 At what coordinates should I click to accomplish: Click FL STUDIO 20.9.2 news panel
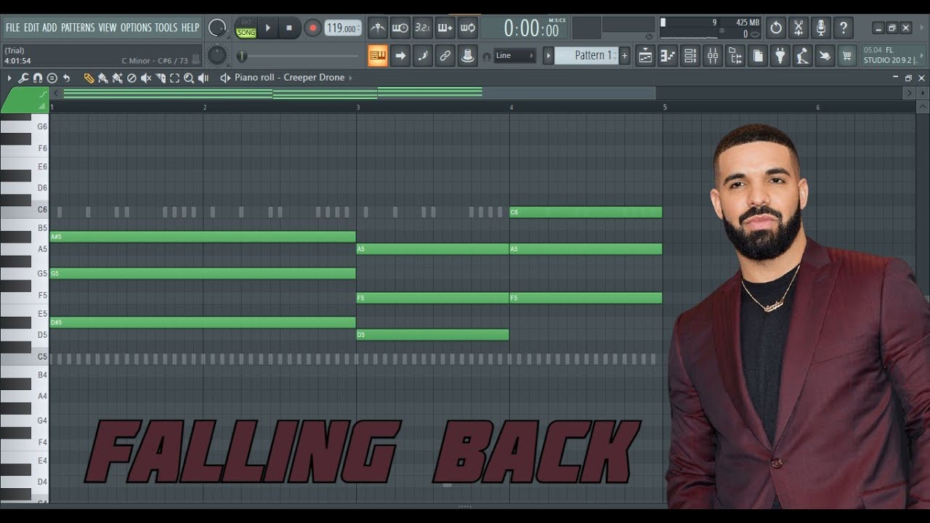coord(893,55)
